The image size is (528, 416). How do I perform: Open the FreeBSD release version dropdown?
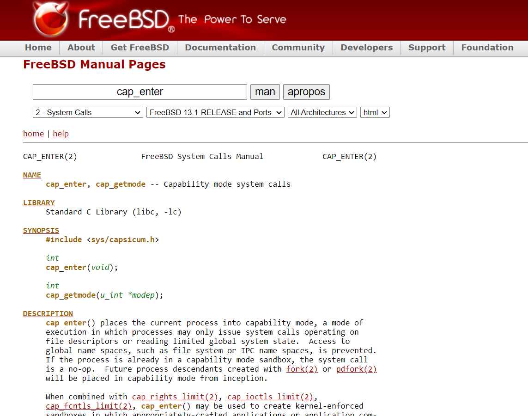click(215, 112)
